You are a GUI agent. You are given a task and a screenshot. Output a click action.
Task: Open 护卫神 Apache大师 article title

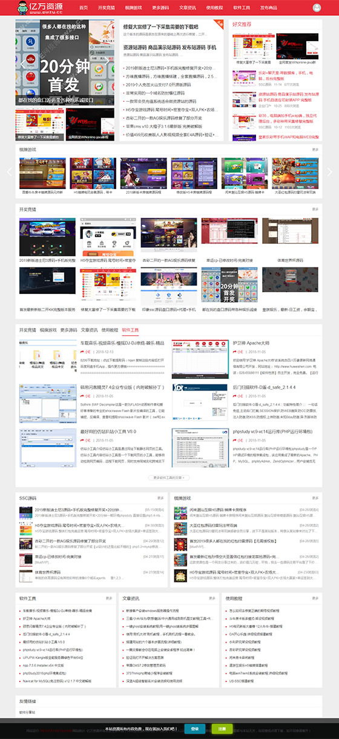click(x=251, y=343)
